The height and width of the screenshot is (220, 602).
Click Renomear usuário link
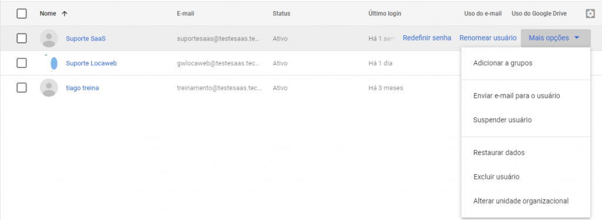coord(488,38)
